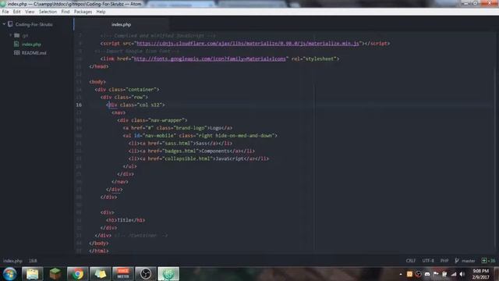Change line ending via CRLF indicator
This screenshot has height=281, width=499.
coord(411,261)
